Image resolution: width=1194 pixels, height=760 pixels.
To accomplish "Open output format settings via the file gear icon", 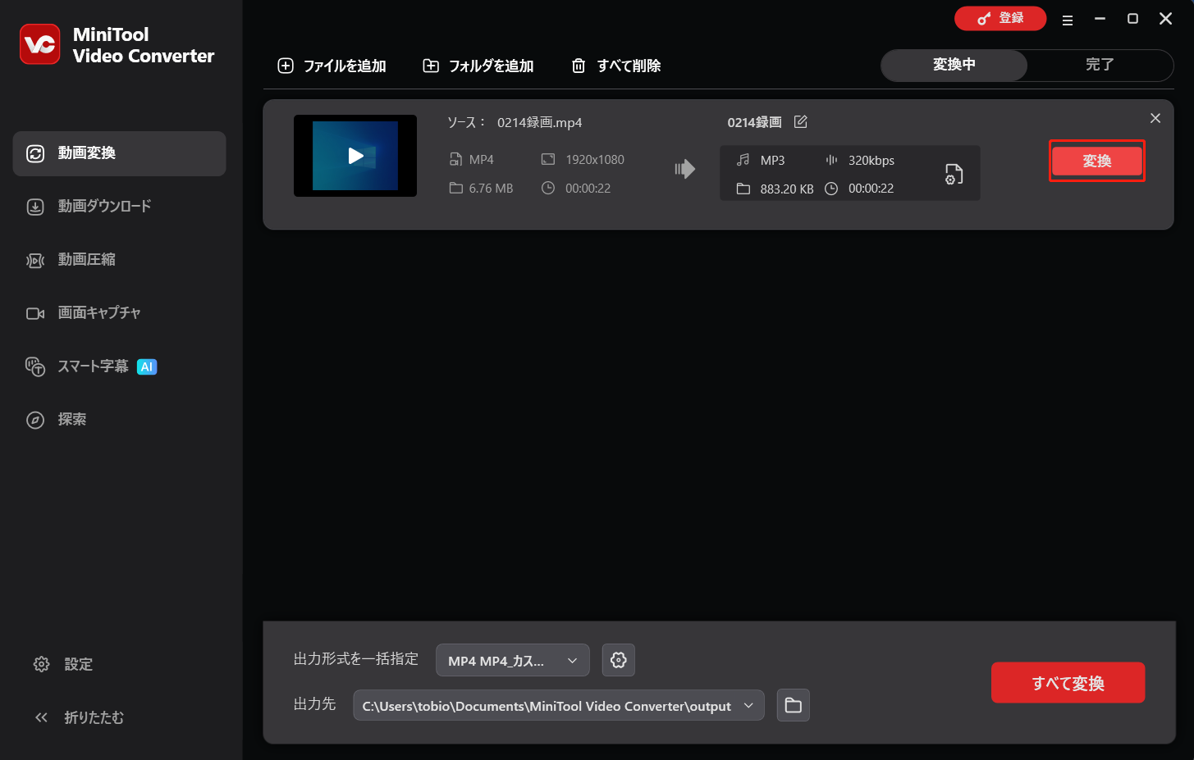I will click(953, 173).
